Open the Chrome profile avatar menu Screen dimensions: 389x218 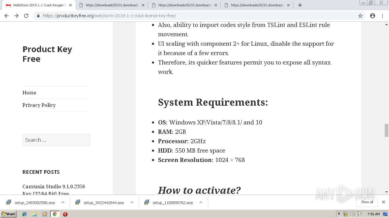(373, 16)
